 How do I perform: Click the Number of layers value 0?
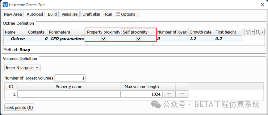tap(158, 39)
